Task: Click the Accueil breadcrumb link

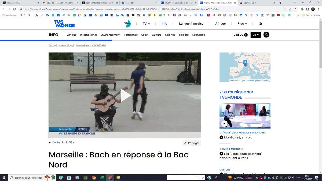Action: (x=53, y=45)
